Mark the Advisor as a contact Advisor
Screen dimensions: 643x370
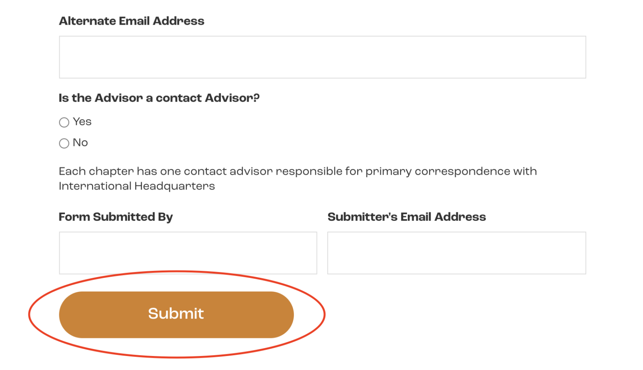(64, 122)
